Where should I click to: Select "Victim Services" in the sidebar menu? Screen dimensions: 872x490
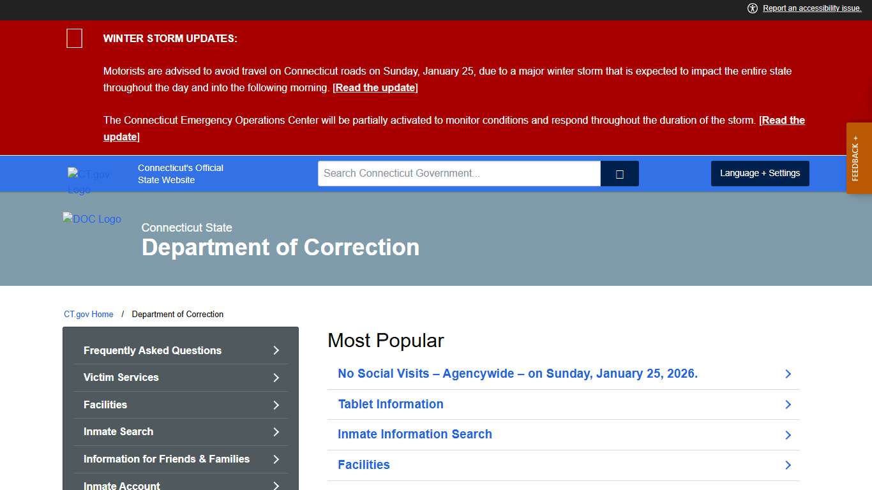[x=121, y=378]
